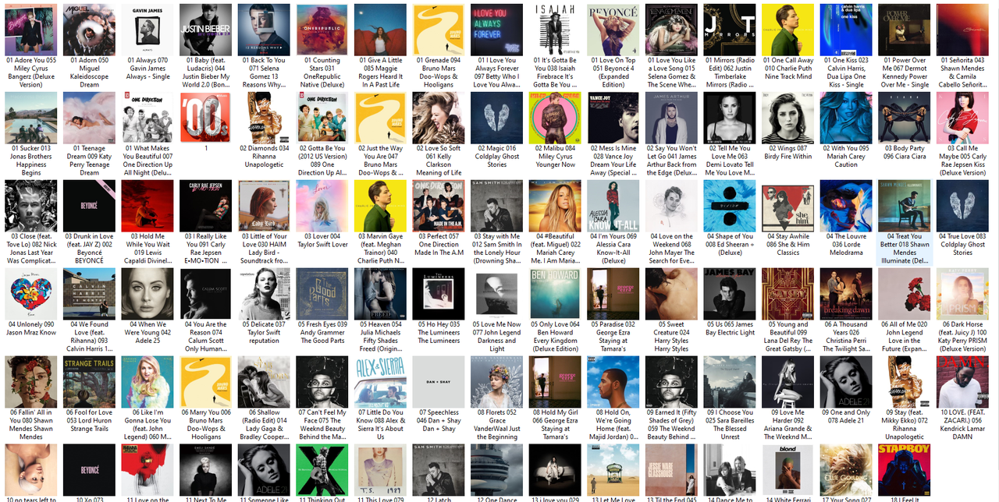Select I Love You Always Forever Betty Who
Screen dimensions: 999x502
(x=497, y=47)
